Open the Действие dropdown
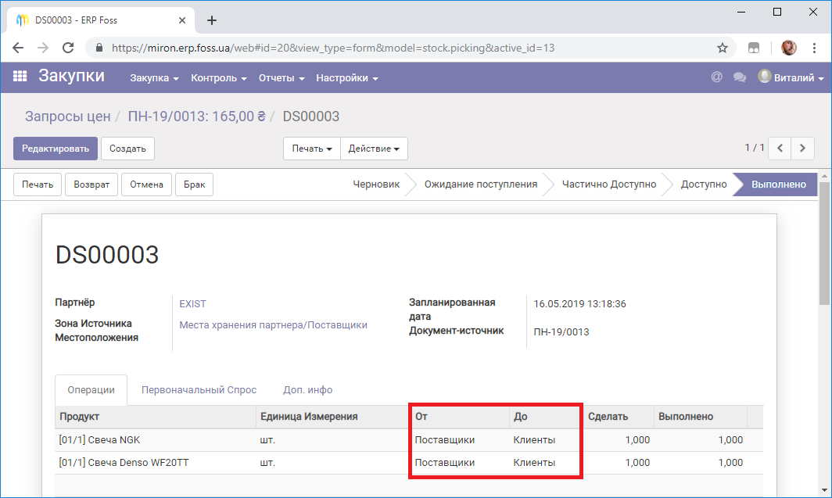The height and width of the screenshot is (498, 832). click(374, 149)
